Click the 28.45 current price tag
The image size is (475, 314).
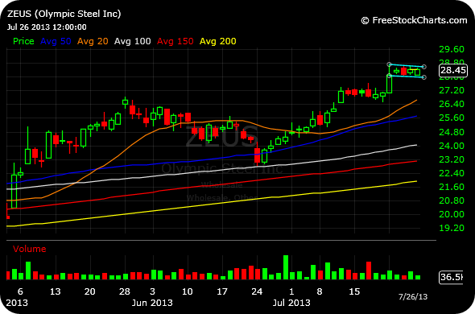pos(453,70)
